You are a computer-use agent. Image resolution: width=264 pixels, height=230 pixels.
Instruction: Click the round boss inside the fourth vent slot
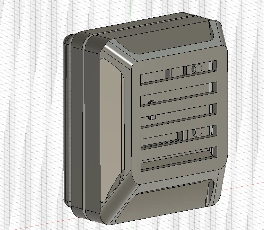tap(197, 132)
